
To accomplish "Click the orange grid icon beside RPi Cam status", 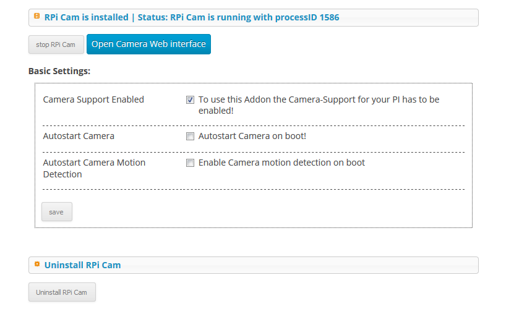I will 36,16.
